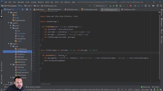Open the VCS menu

62,2
